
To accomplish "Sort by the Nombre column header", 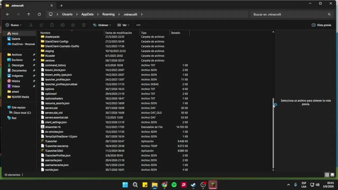I will click(x=72, y=33).
